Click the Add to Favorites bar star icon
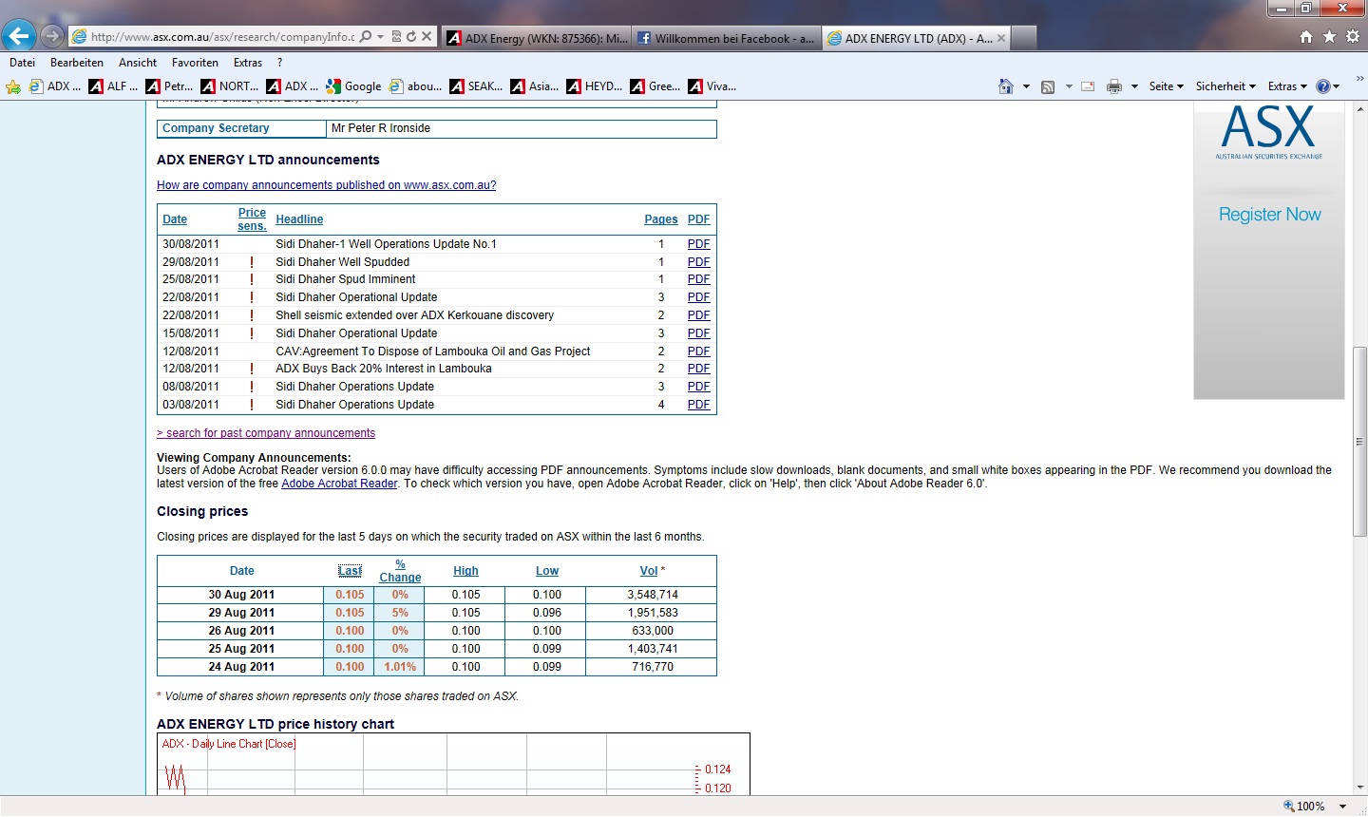 point(13,86)
